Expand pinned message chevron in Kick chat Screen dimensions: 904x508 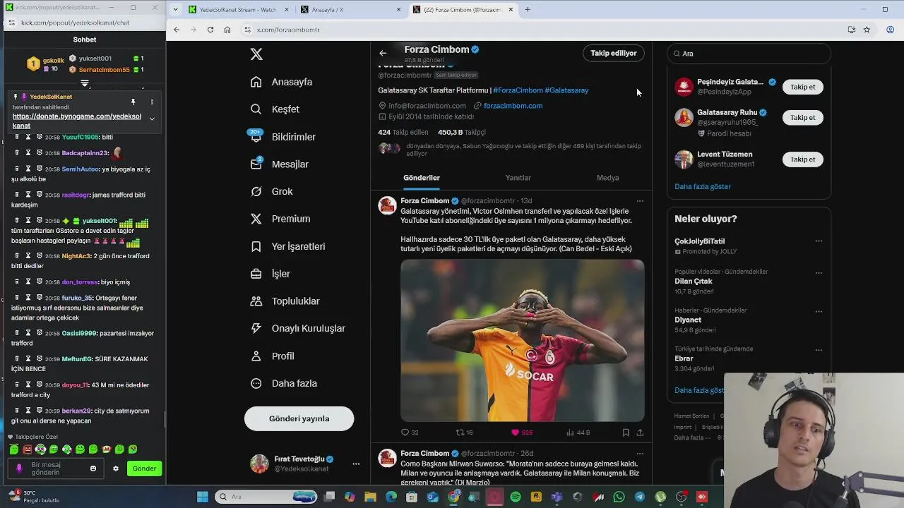click(x=152, y=119)
